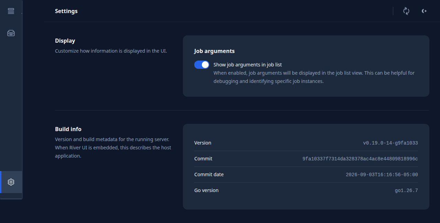
Task: Disable the show job arguments switch
Action: (x=202, y=65)
